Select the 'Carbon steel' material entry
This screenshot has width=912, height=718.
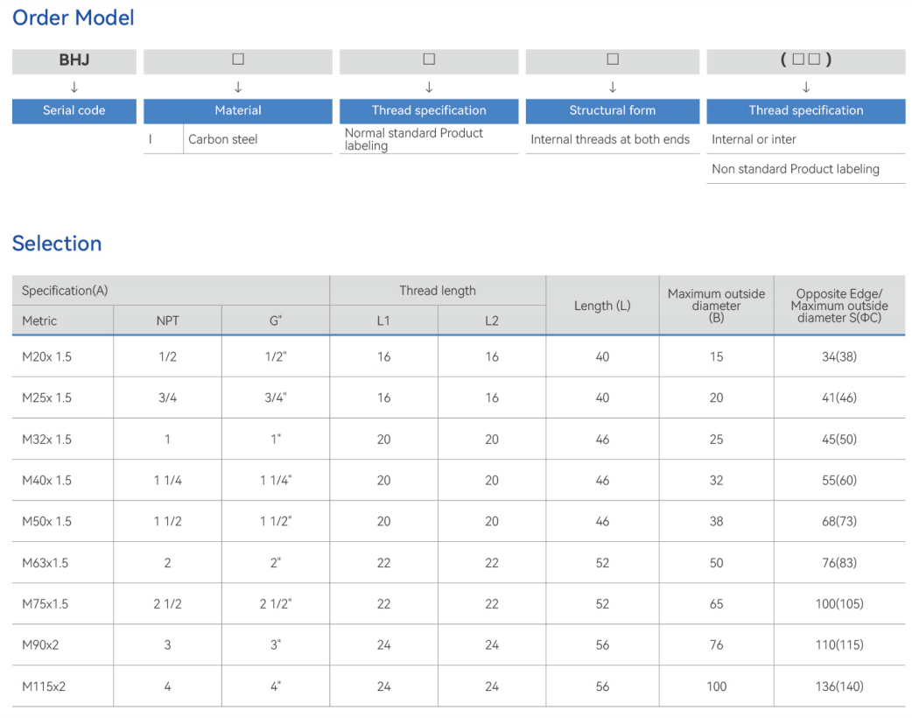coord(223,139)
